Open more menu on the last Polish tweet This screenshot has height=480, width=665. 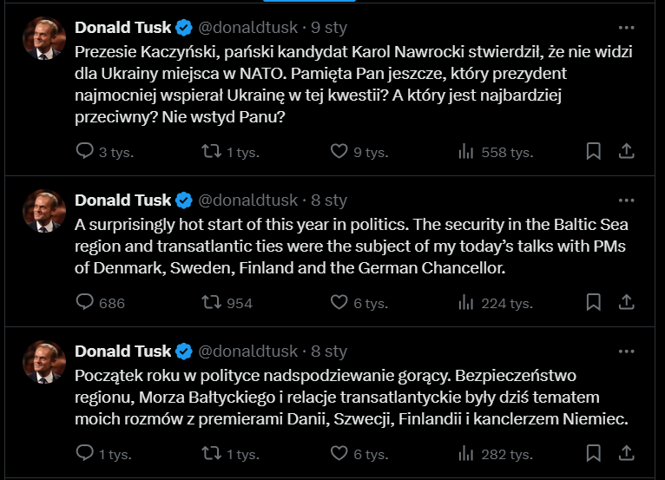626,352
